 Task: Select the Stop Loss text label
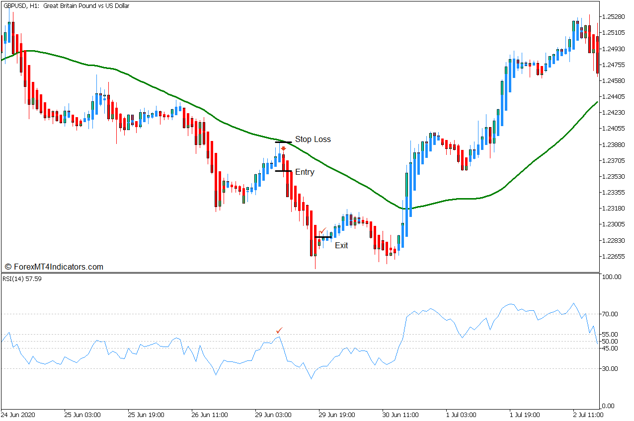[x=313, y=140]
